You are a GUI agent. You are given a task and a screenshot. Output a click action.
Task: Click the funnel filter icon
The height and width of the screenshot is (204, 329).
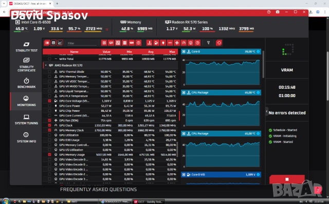(208, 43)
